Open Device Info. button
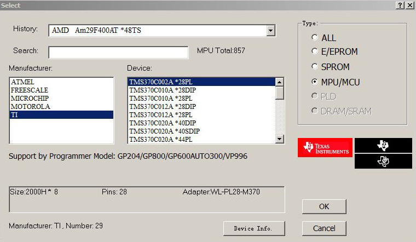 tap(254, 228)
